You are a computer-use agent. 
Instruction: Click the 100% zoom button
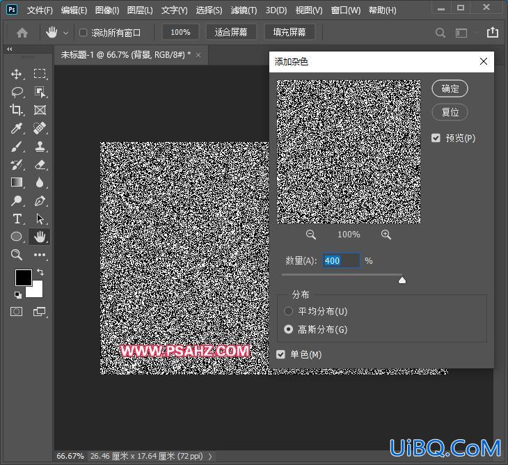180,32
